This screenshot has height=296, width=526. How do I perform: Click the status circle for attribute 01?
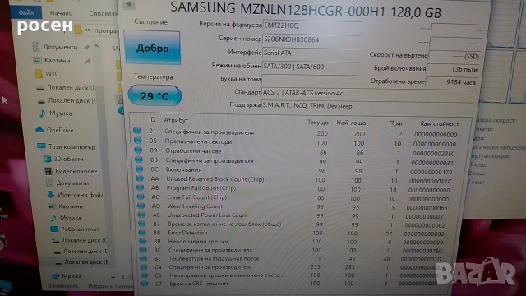137,131
